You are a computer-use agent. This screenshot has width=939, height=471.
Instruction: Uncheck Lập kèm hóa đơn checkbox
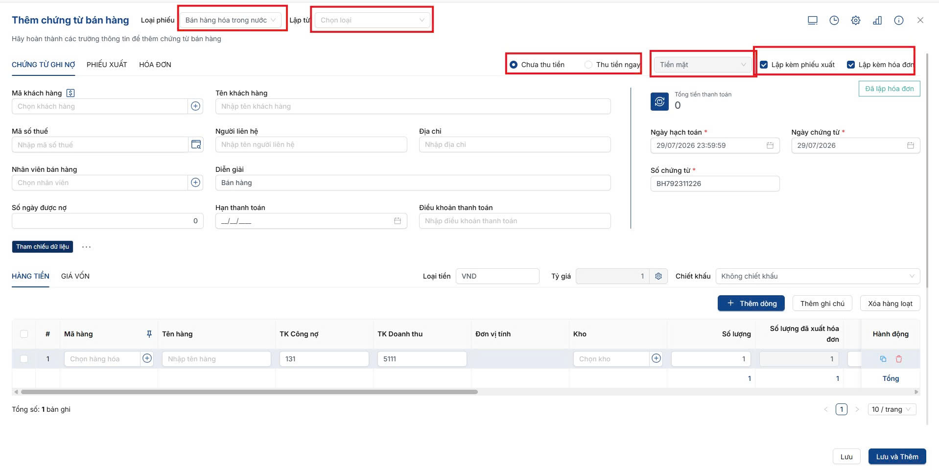851,65
